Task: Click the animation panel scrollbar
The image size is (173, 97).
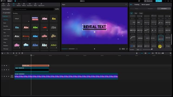Action: click(x=171, y=40)
